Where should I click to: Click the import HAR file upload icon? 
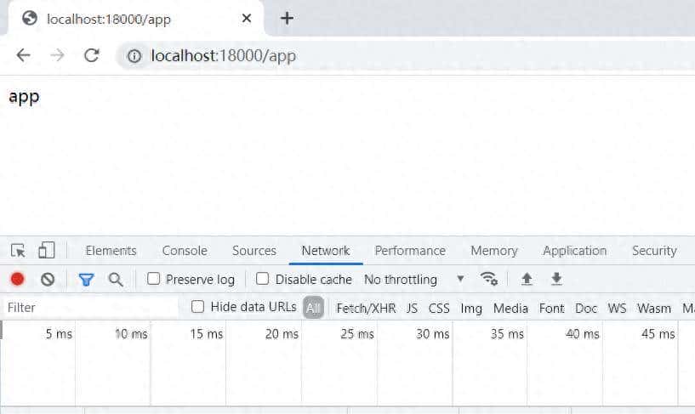(527, 279)
